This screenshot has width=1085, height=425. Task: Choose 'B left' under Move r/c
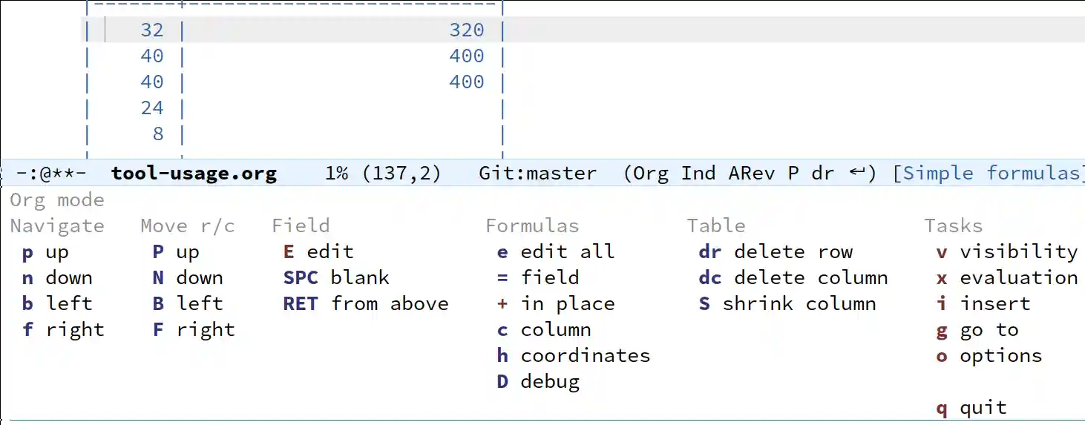coord(188,304)
